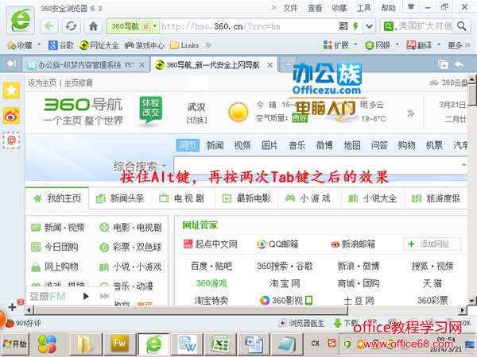The width and height of the screenshot is (477, 357).
Task: Click the browser back arrow button
Action: click(x=49, y=26)
